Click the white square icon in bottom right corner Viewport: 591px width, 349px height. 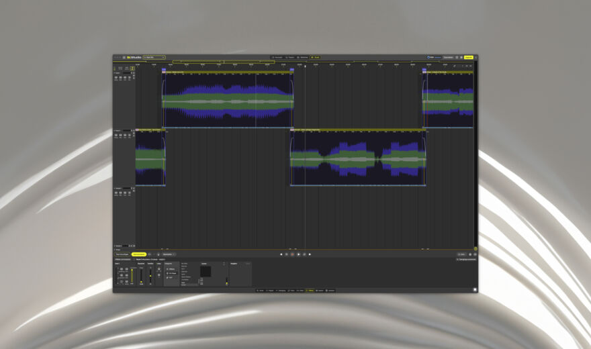(475, 290)
